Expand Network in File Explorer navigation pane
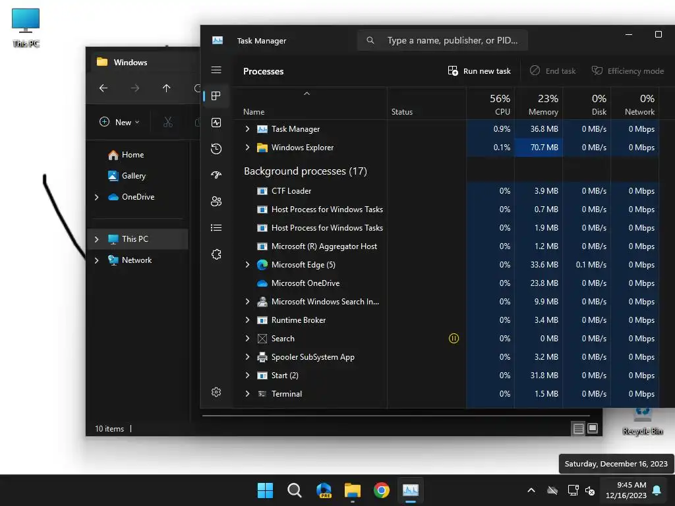Viewport: 675px width, 506px height. (97, 260)
